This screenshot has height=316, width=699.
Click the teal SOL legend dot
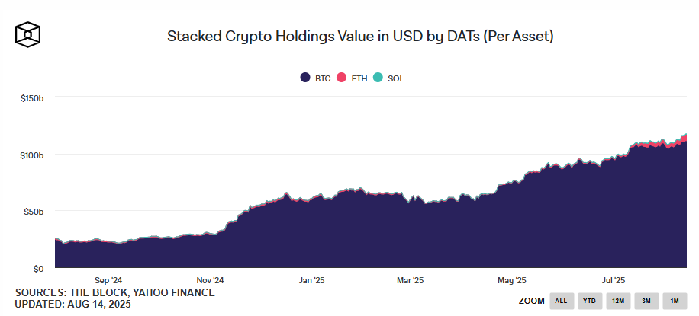(378, 78)
